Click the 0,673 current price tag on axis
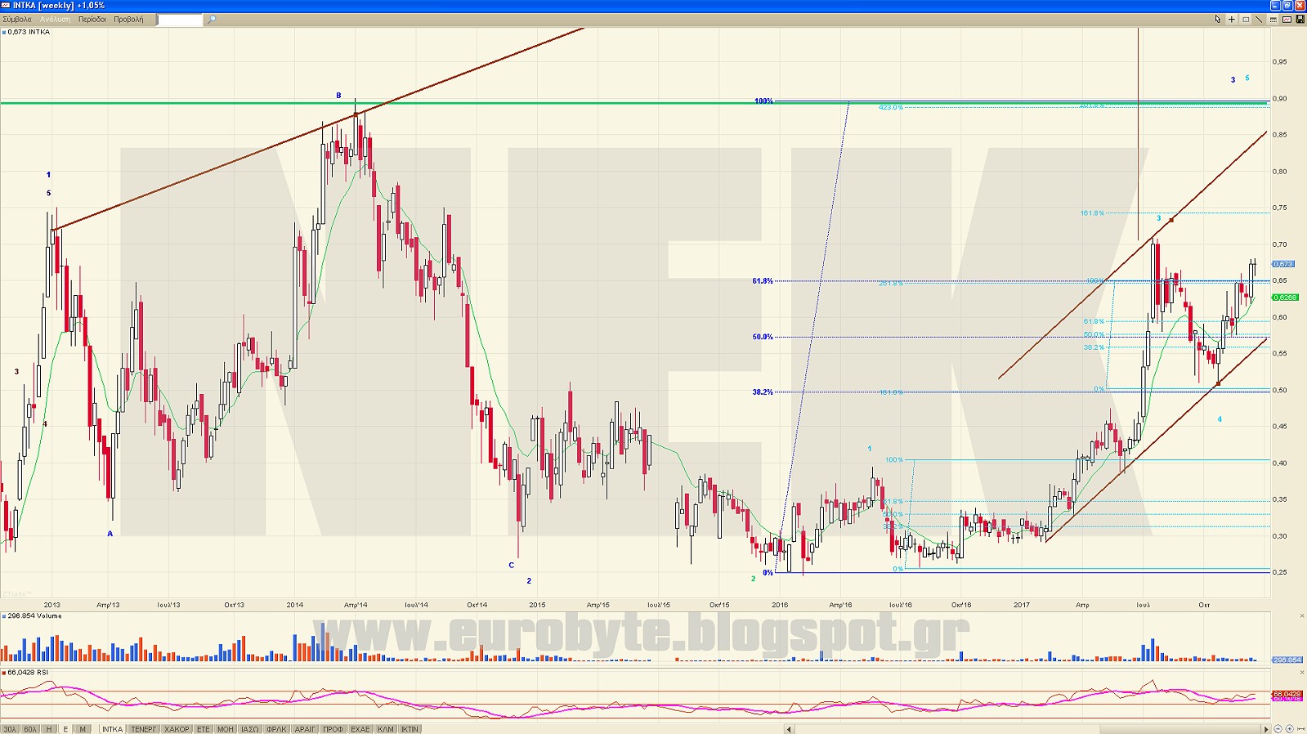 click(x=1283, y=264)
